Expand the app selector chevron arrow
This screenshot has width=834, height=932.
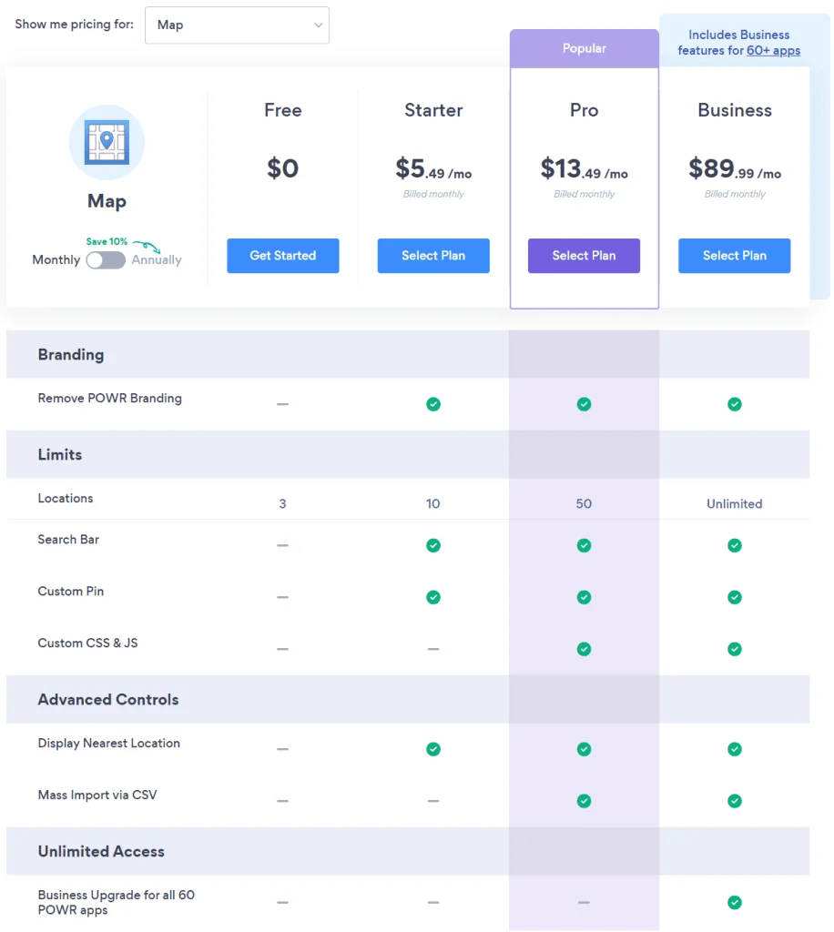point(318,25)
